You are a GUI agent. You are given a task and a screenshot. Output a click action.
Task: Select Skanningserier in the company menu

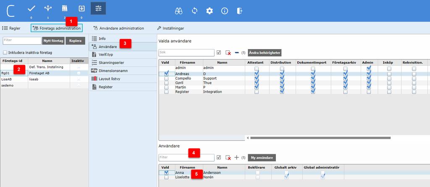[x=123, y=63]
